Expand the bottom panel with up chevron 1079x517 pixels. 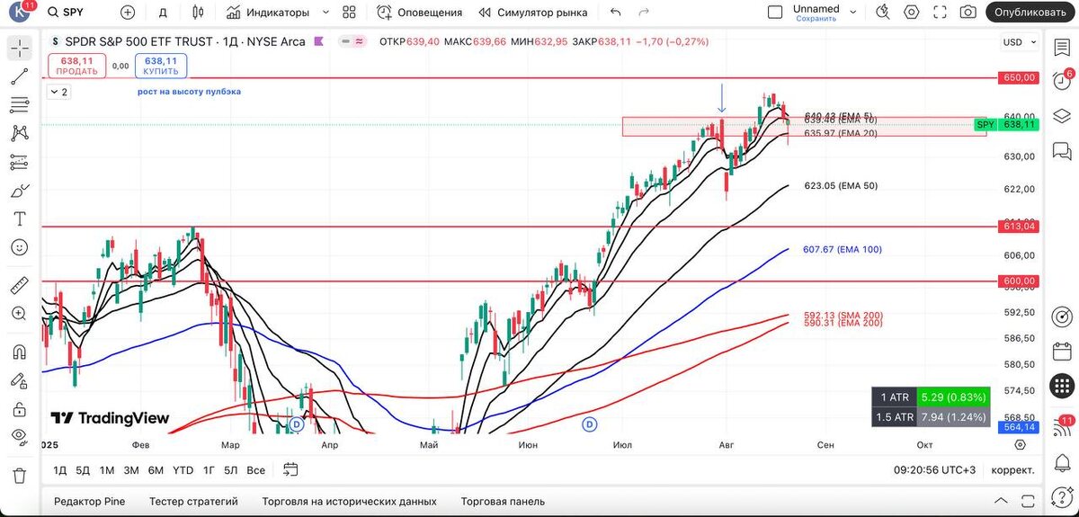tap(1001, 501)
